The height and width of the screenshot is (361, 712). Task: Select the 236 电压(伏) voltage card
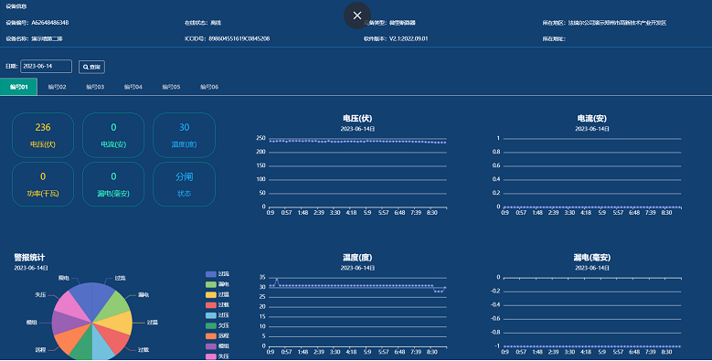pos(43,135)
